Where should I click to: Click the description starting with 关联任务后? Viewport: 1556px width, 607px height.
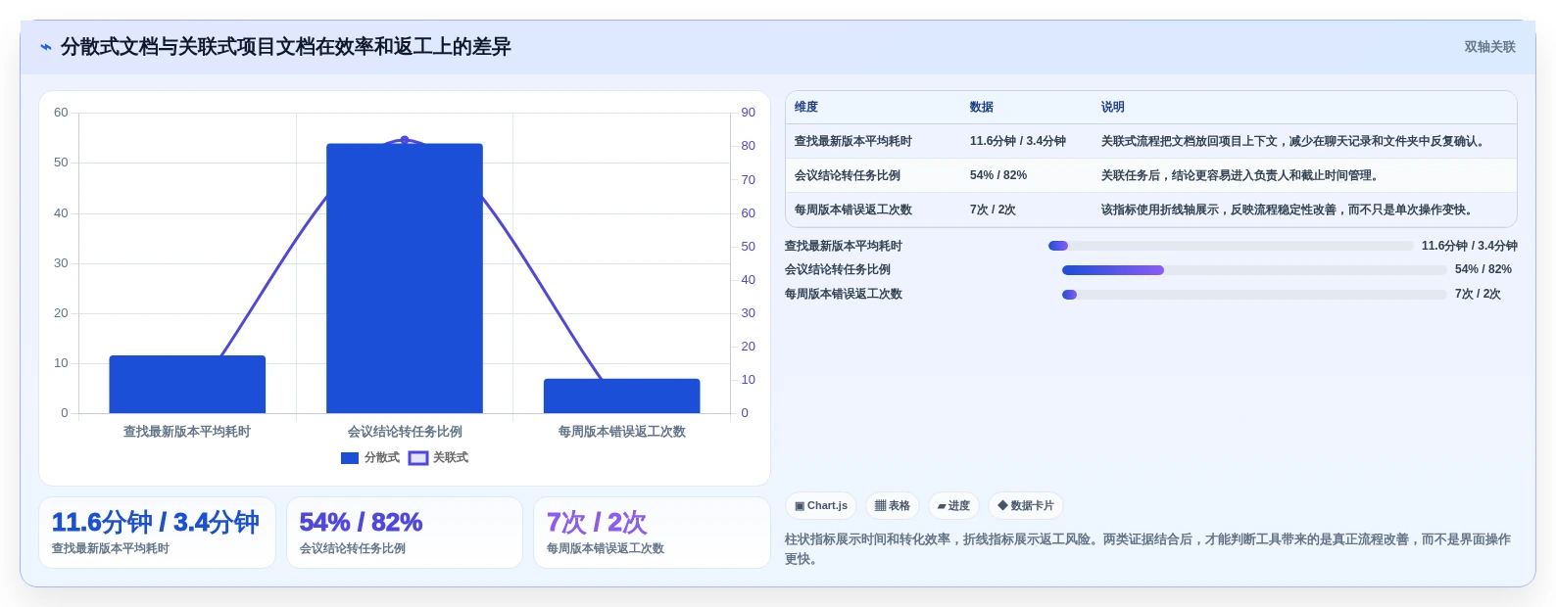(x=1241, y=175)
